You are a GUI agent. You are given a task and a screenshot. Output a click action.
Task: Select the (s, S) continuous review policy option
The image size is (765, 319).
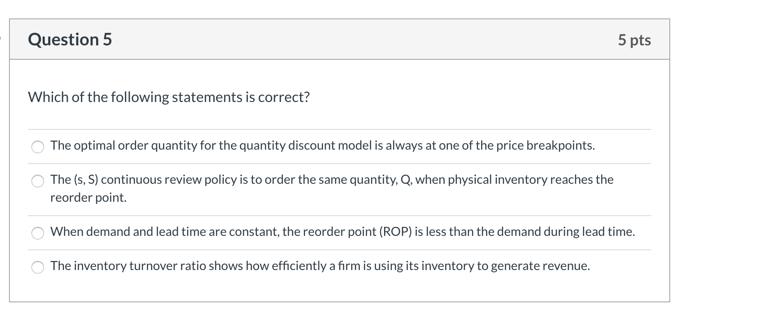click(x=38, y=182)
